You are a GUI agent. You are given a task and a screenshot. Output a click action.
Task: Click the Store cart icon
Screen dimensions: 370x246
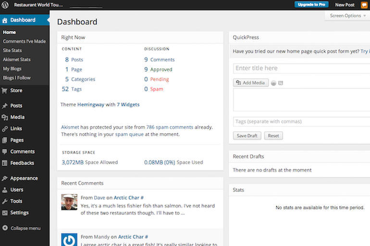pos(4,90)
